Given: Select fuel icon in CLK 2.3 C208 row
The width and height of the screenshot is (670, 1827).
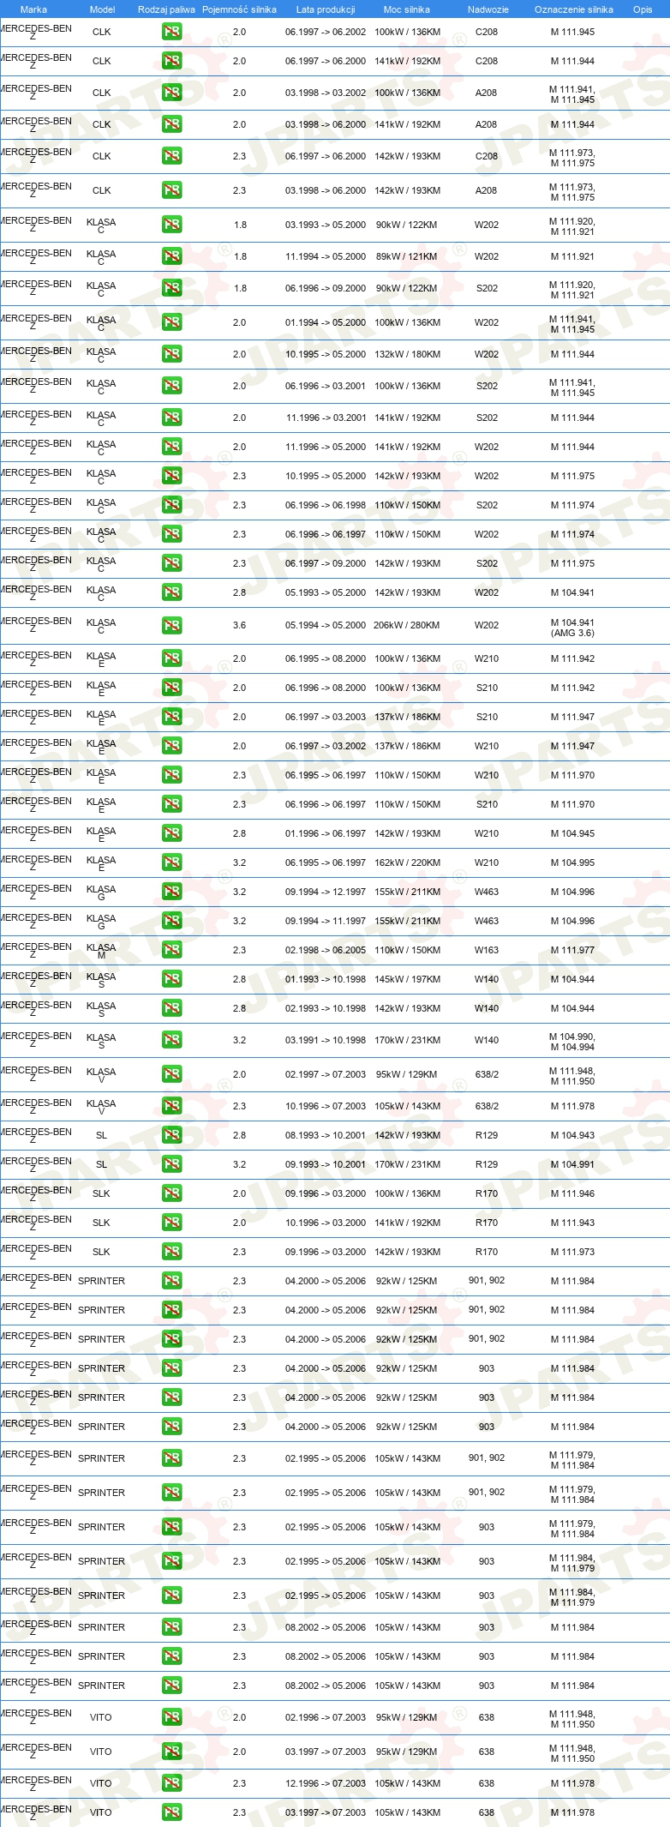Looking at the screenshot, I should [x=171, y=156].
